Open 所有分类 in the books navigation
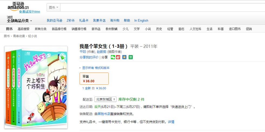The height and width of the screenshot is (132, 265). click(41, 29)
